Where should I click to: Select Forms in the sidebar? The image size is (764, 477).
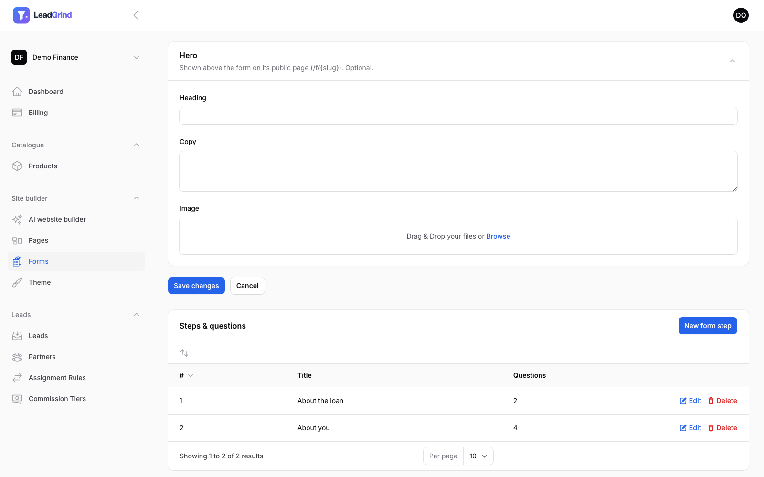[x=76, y=261]
